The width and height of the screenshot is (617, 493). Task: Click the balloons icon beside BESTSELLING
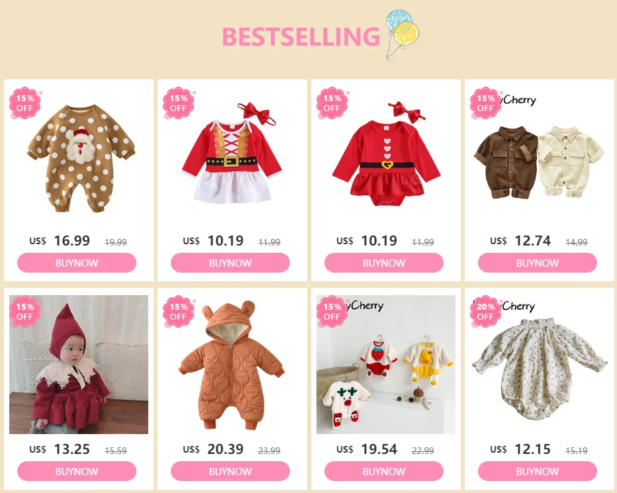click(x=402, y=34)
